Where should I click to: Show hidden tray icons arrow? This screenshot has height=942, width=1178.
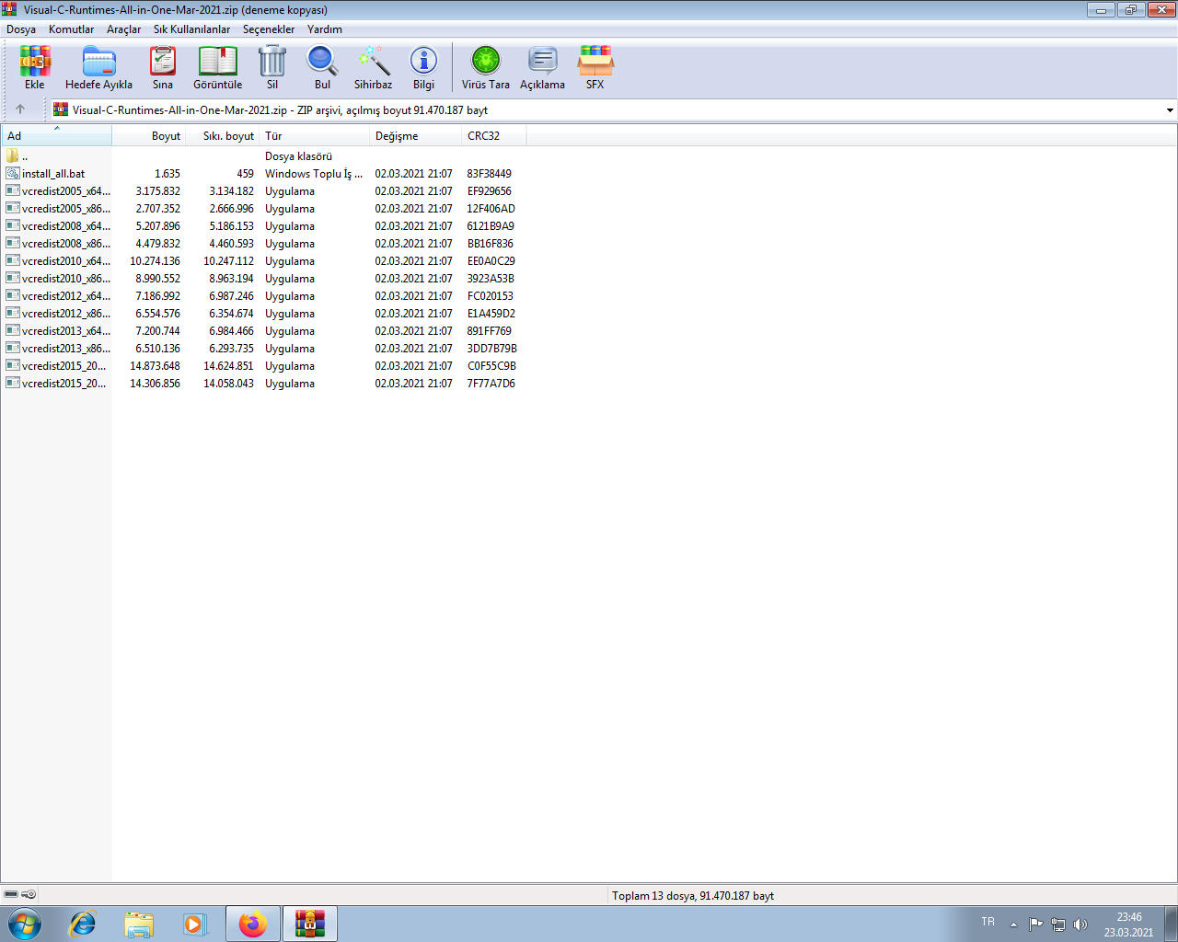click(x=1013, y=925)
